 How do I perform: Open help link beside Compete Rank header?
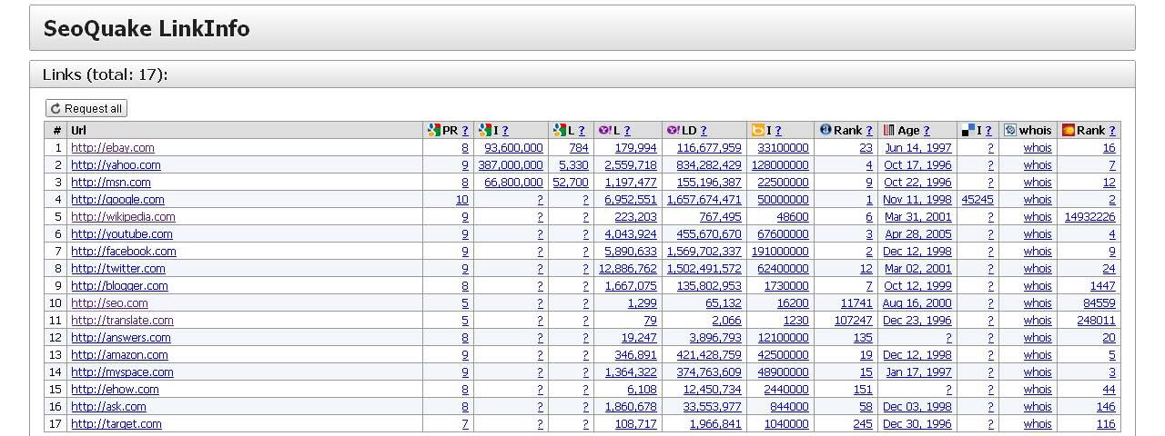[x=1112, y=131]
